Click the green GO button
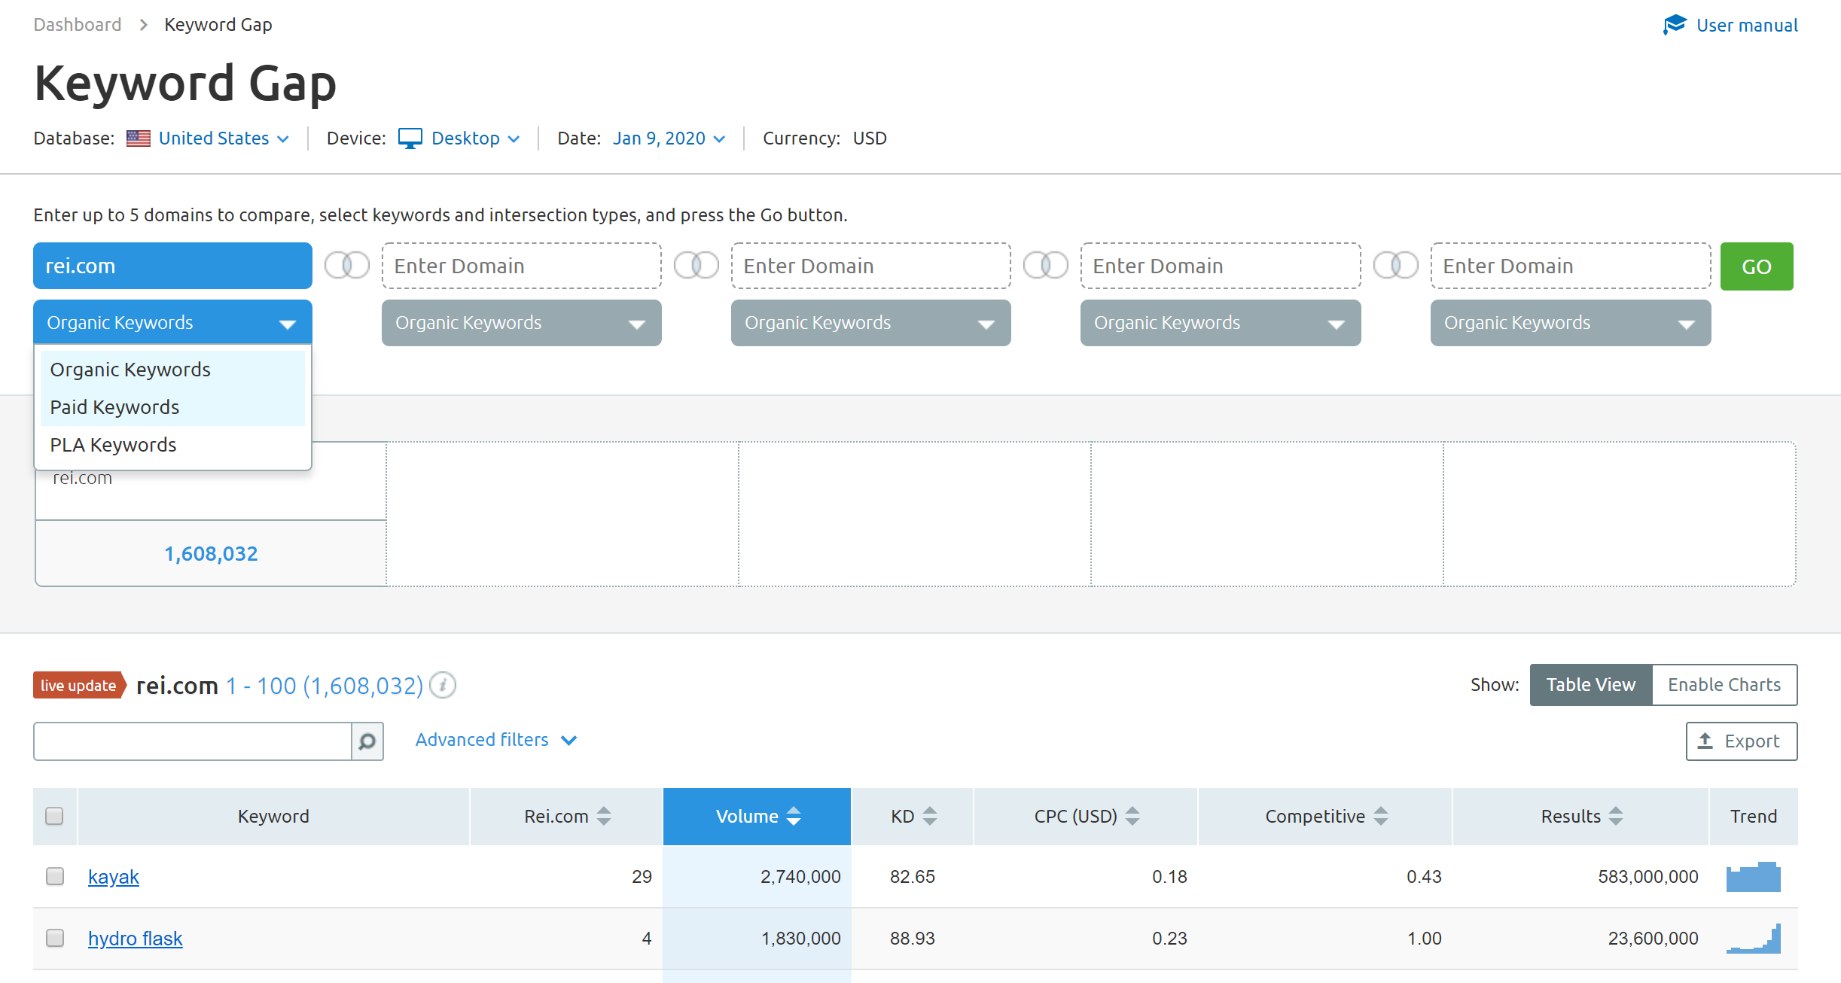Image resolution: width=1841 pixels, height=983 pixels. 1756,266
